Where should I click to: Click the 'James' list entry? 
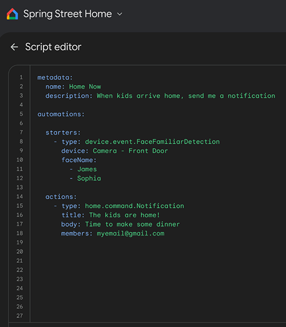coord(87,169)
